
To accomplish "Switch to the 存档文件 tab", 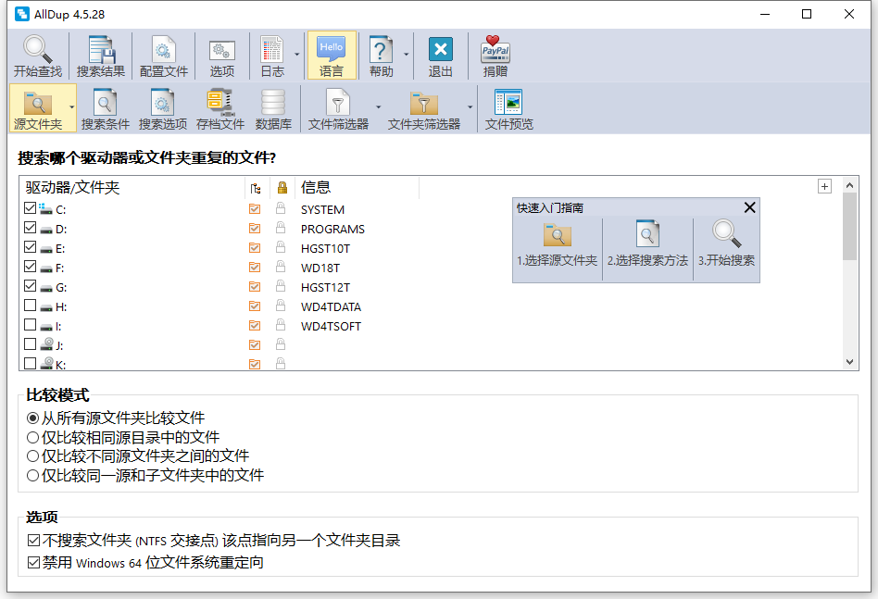I will 220,108.
